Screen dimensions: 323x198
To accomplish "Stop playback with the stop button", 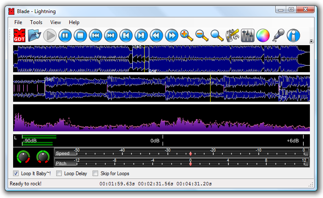I will tap(80, 35).
